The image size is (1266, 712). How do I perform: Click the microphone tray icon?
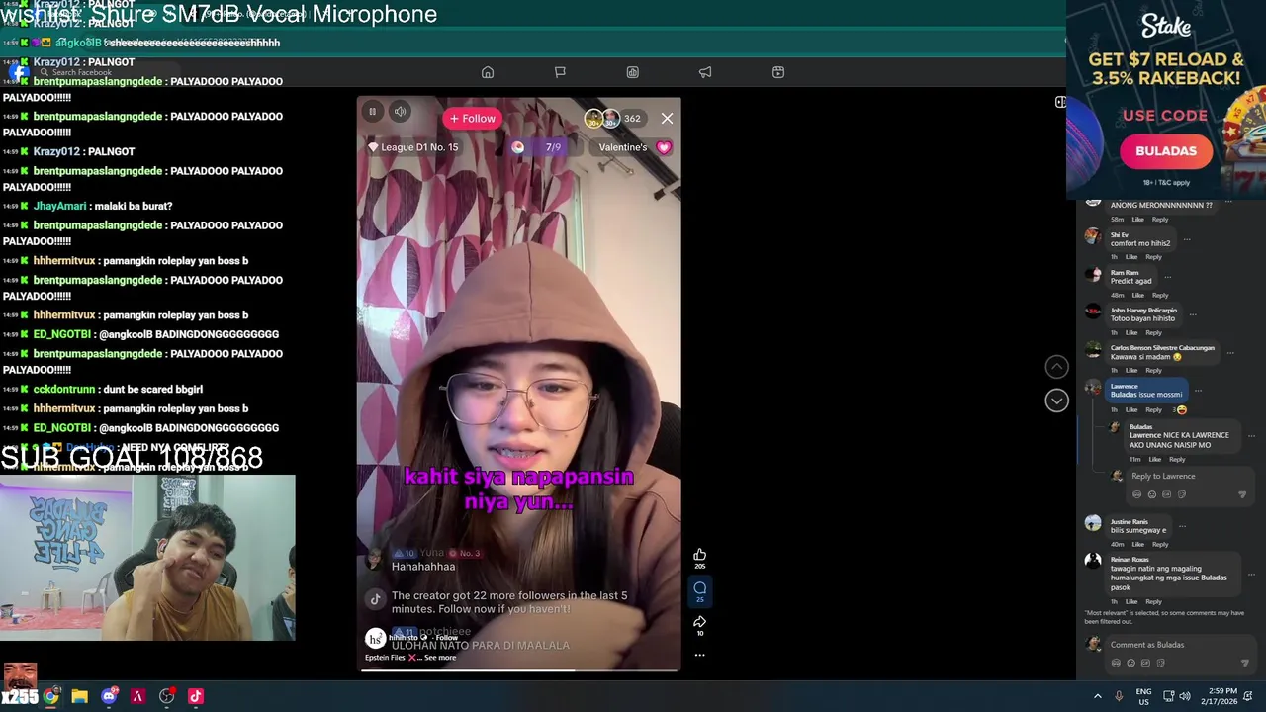tap(1119, 696)
